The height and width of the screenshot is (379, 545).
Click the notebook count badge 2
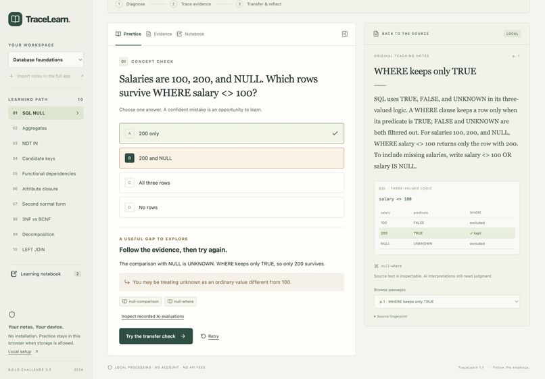click(78, 274)
